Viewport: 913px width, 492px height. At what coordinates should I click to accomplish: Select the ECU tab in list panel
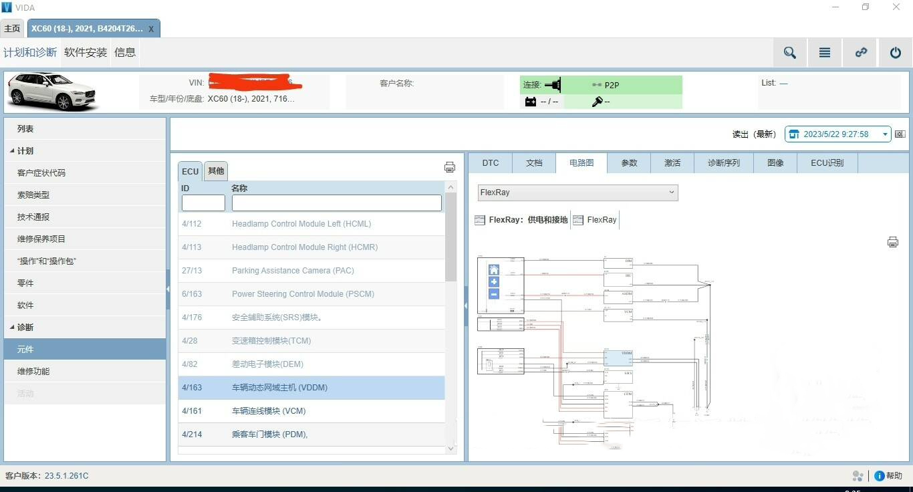[190, 171]
